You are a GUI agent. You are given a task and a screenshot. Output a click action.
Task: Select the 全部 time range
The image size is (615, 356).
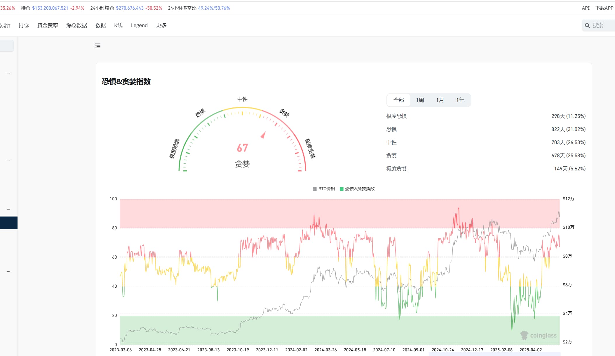click(398, 100)
